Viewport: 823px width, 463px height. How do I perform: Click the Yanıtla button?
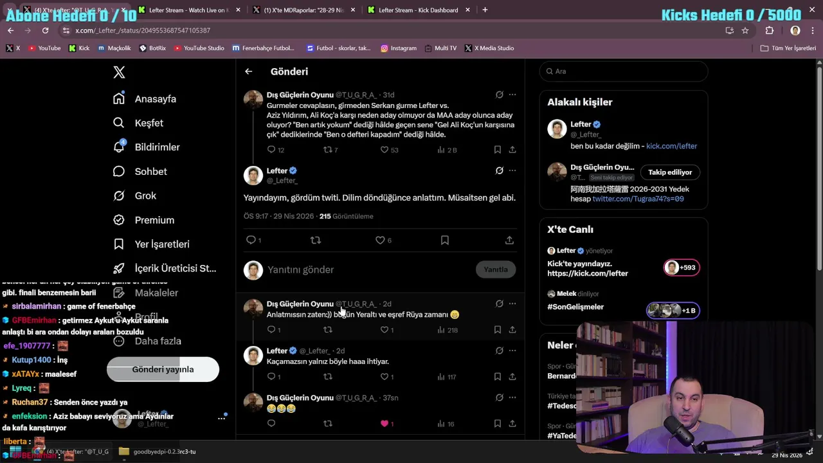[496, 269]
